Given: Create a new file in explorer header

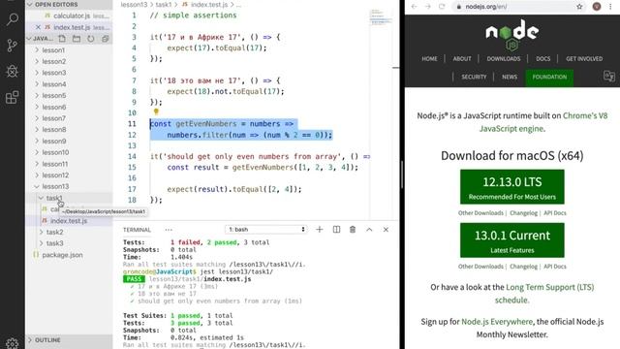Looking at the screenshot, I should click(62, 39).
